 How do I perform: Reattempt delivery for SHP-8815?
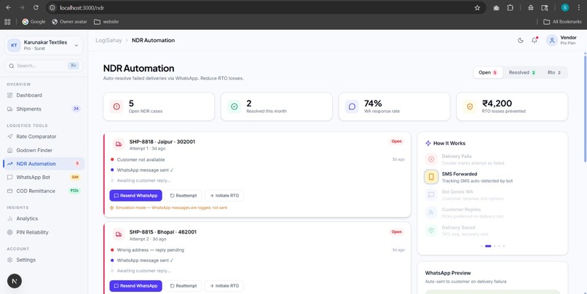184,286
